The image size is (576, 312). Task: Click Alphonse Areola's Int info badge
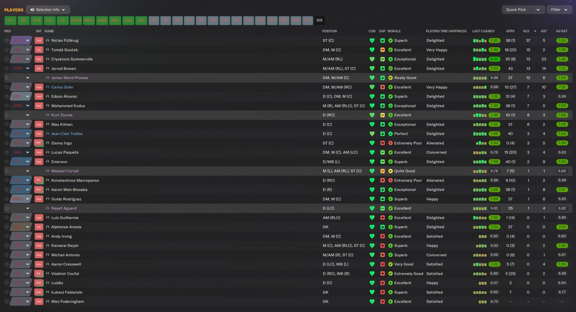[39, 227]
